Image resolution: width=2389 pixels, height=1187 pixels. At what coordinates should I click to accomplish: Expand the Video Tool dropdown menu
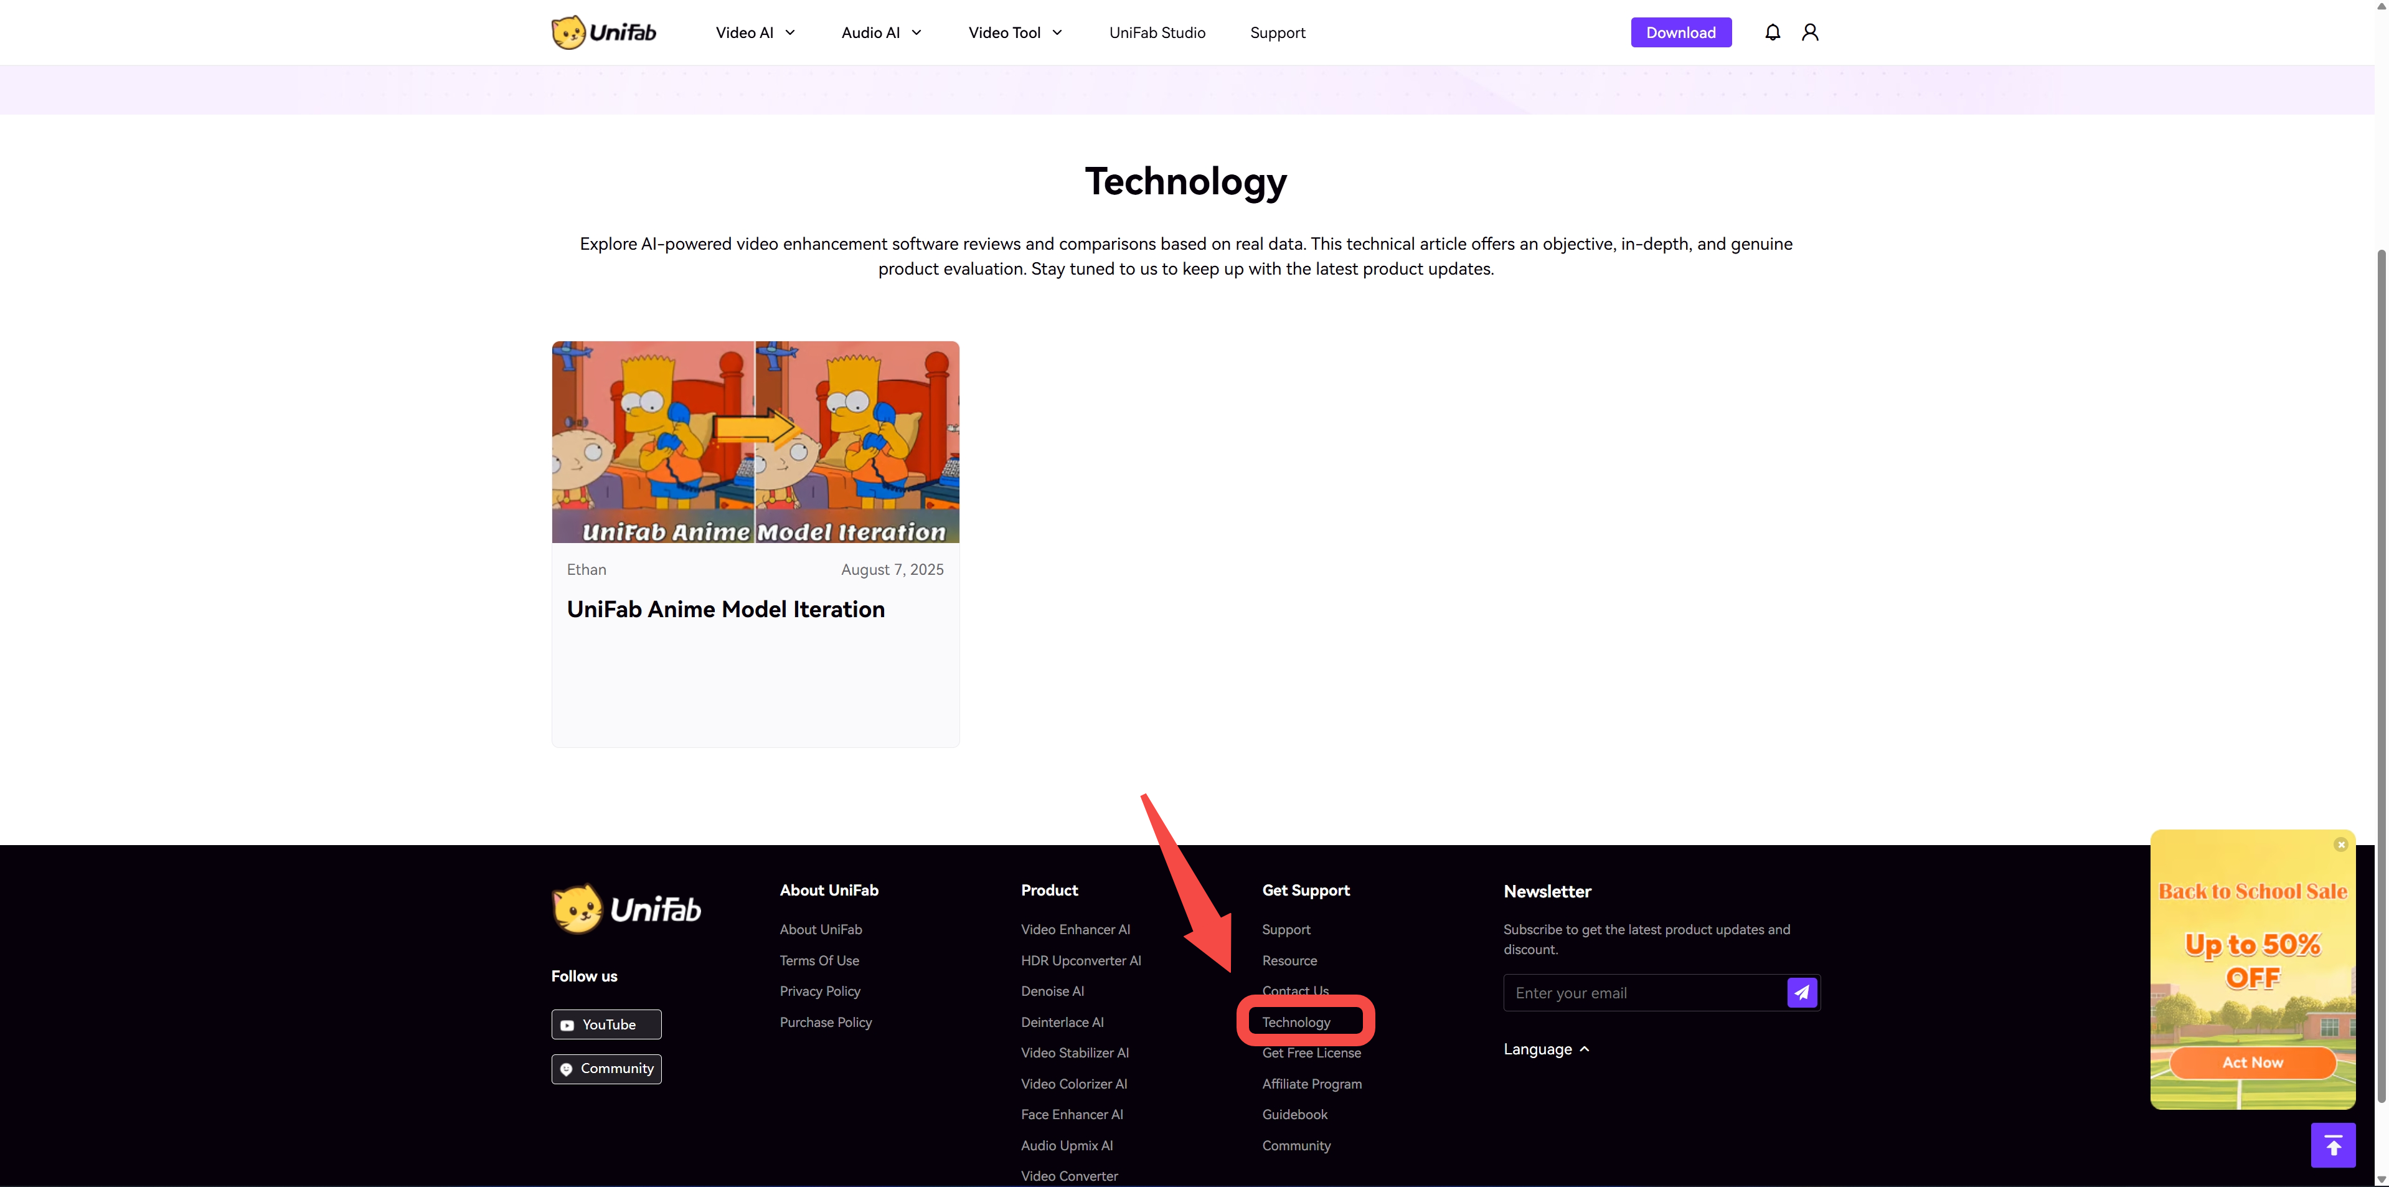[x=1015, y=32]
